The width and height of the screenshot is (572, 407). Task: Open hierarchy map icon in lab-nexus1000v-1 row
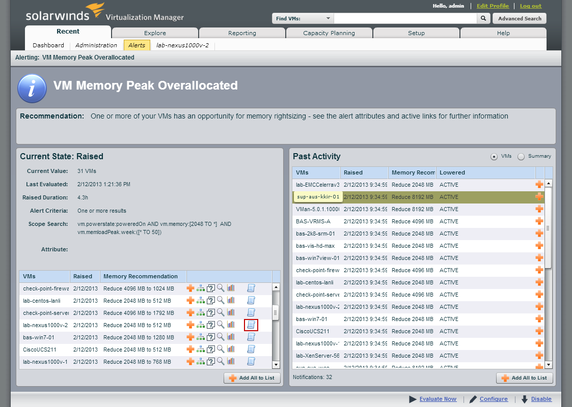(x=200, y=362)
